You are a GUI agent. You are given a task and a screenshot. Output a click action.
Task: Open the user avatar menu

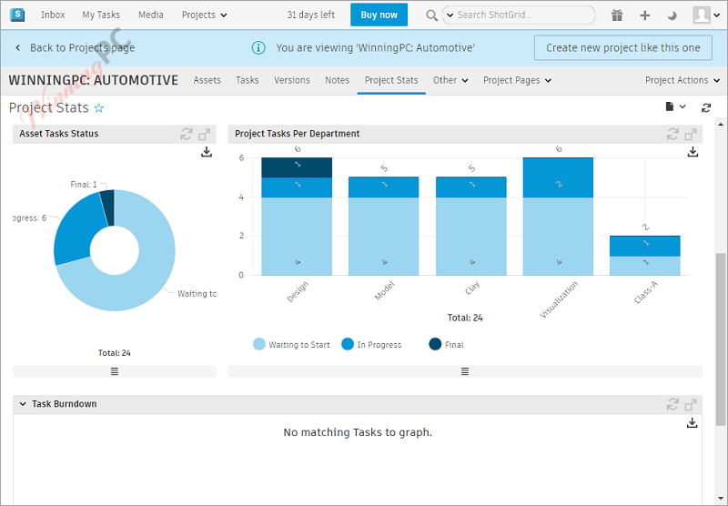[x=706, y=15]
